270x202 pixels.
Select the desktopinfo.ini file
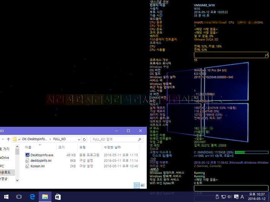point(41,160)
